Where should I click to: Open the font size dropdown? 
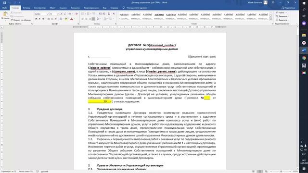tap(58, 14)
